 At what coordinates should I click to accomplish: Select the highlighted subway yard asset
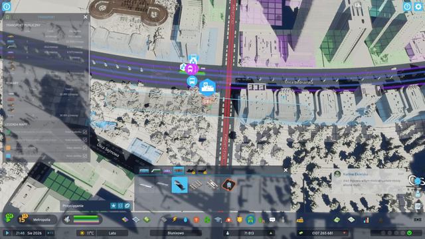click(179, 185)
